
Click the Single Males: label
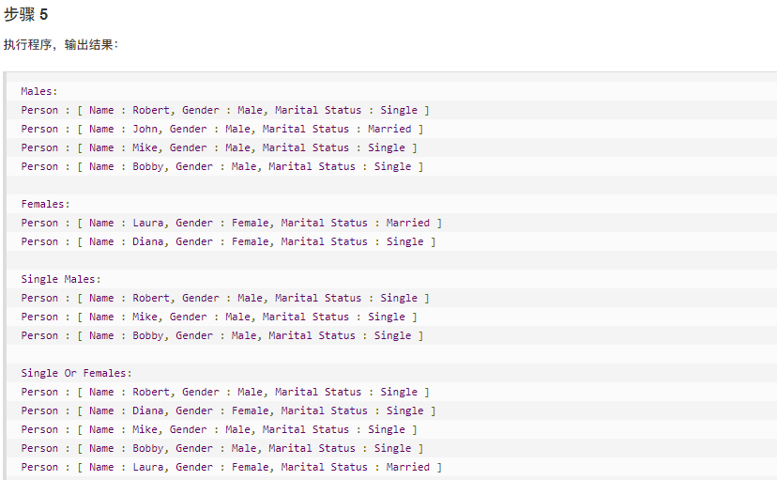[x=61, y=279]
